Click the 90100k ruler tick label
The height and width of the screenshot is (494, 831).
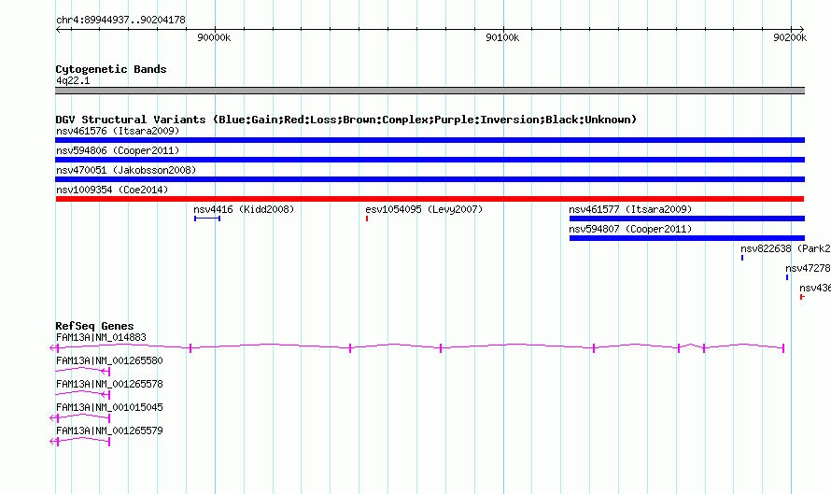coord(502,37)
